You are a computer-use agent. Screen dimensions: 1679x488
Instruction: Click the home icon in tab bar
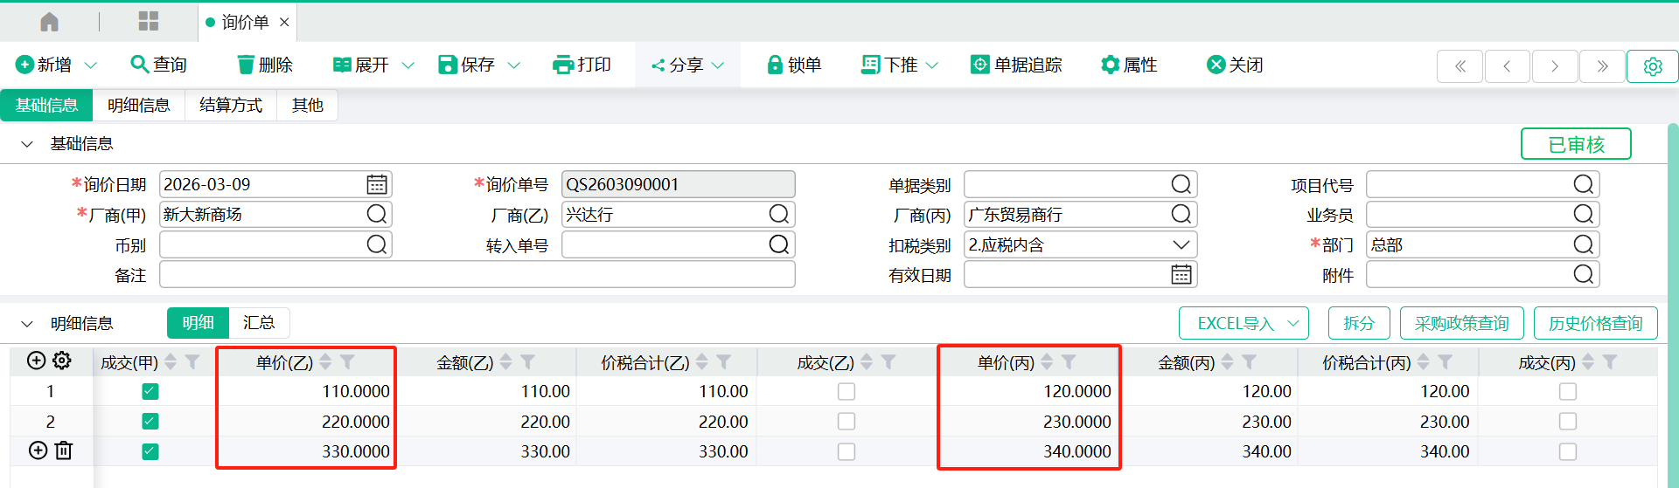click(x=50, y=22)
